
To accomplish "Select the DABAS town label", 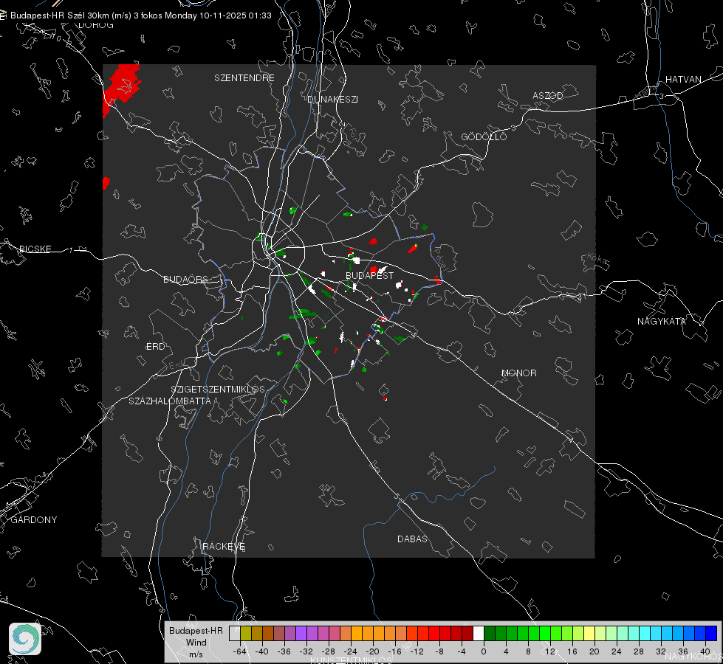I will (x=412, y=539).
